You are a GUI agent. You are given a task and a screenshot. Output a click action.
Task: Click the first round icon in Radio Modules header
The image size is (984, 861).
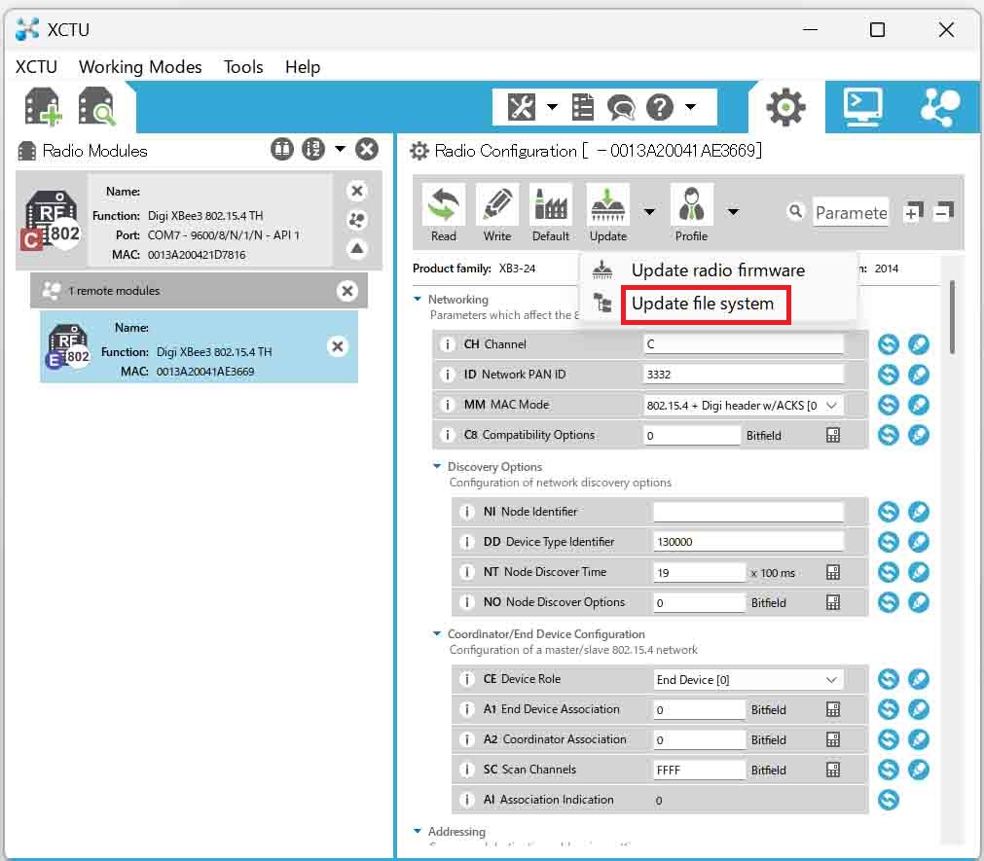coord(282,149)
